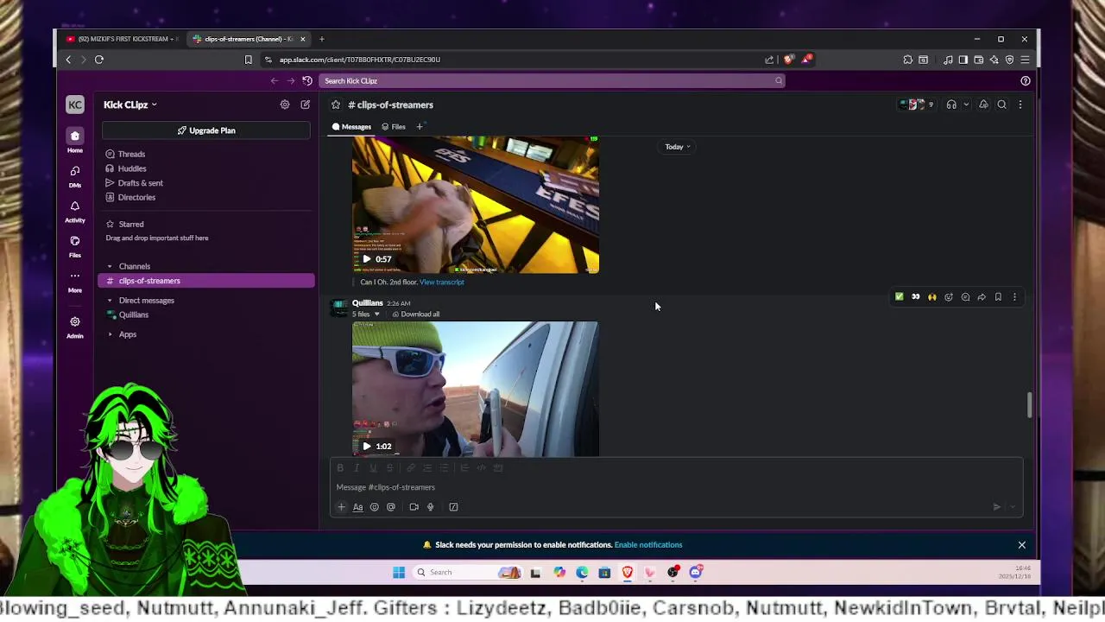Open the Activity bell in Slack rail
This screenshot has height=622, width=1105.
pyautogui.click(x=75, y=210)
